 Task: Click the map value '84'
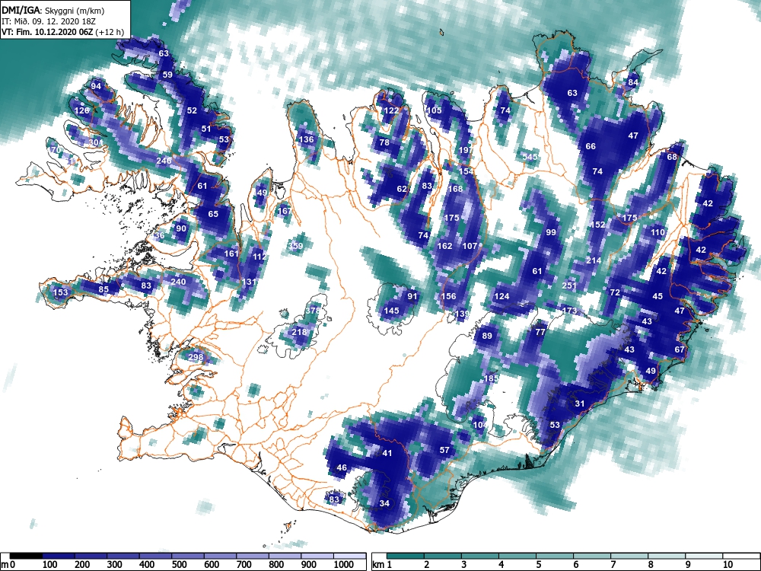[x=633, y=82]
